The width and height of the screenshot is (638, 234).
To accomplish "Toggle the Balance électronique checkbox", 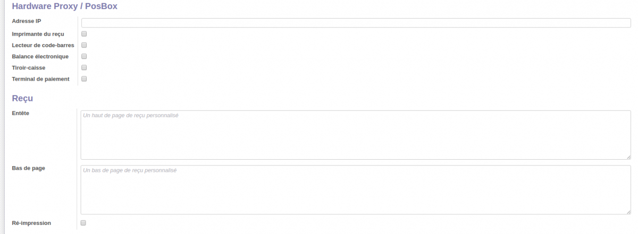I will (84, 56).
